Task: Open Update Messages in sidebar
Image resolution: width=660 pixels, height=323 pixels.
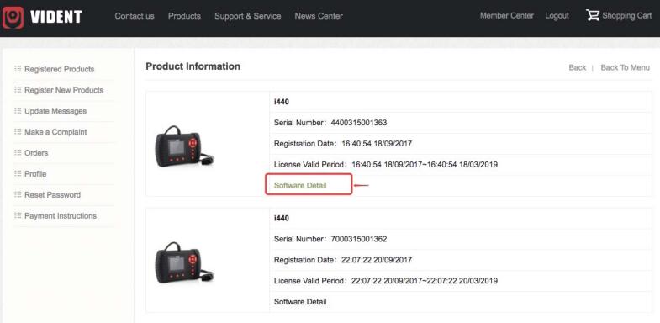Action: [x=55, y=111]
